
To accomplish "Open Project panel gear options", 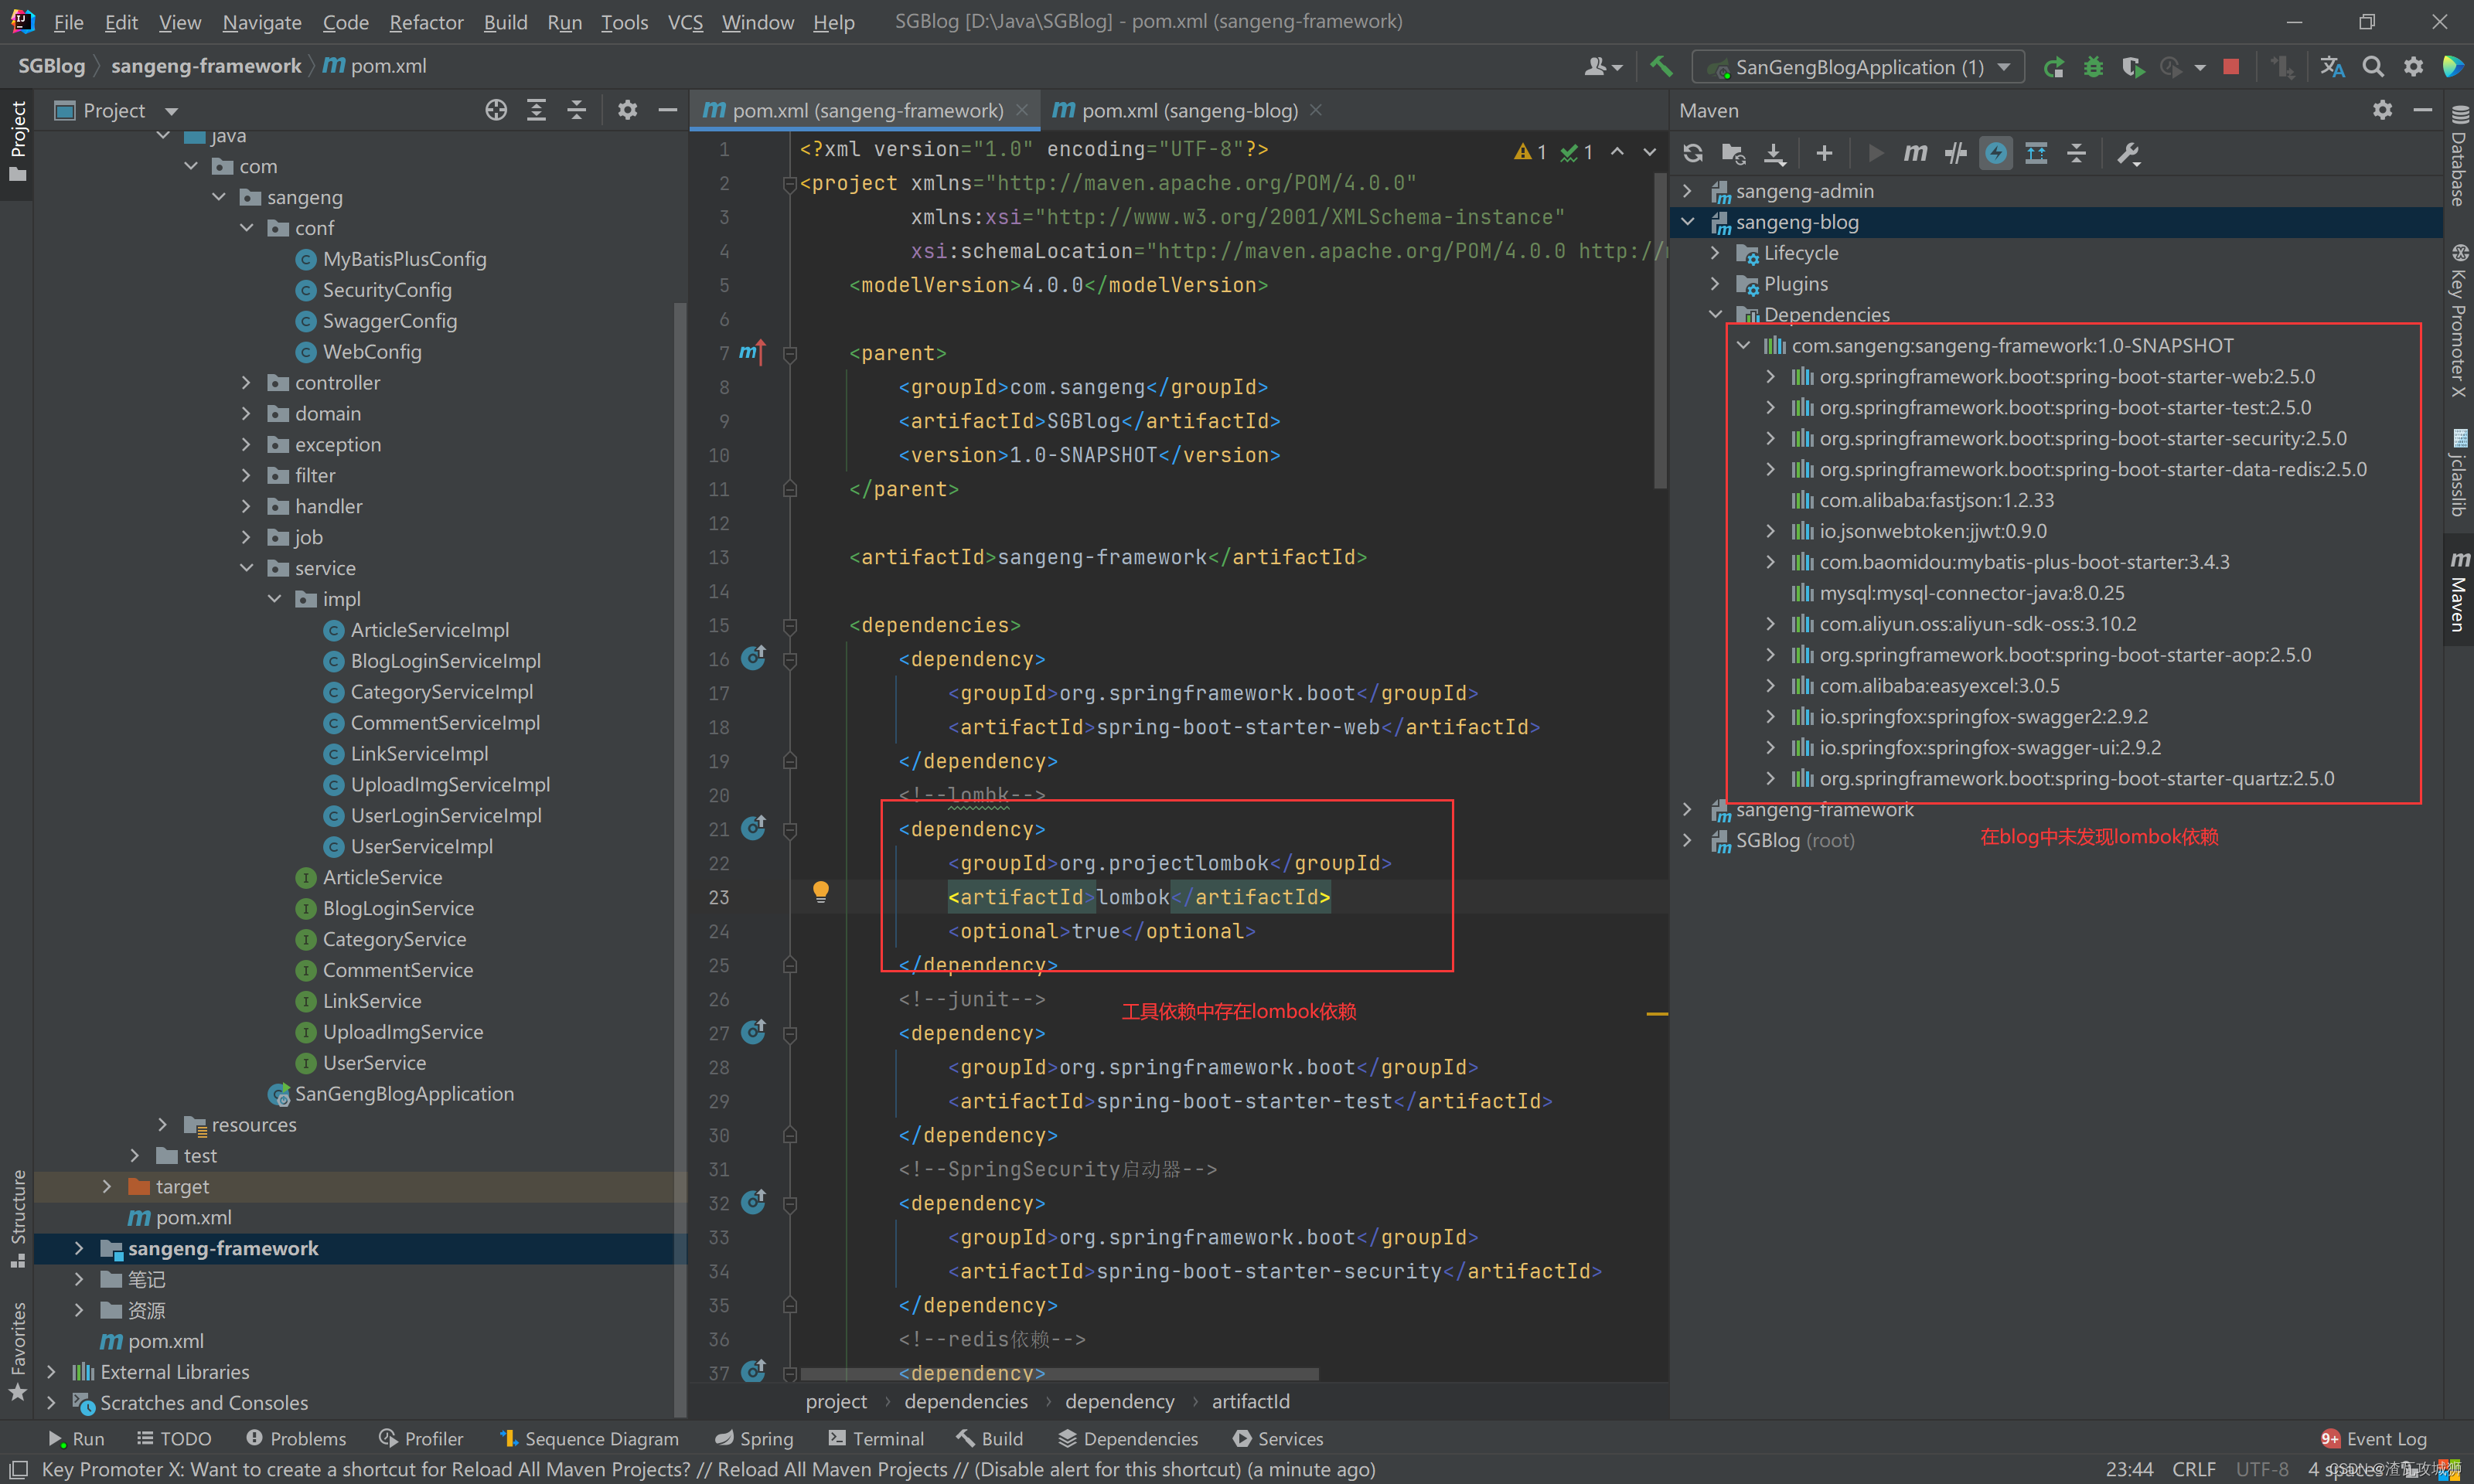I will (627, 110).
